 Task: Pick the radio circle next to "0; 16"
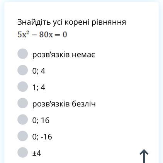[23, 119]
